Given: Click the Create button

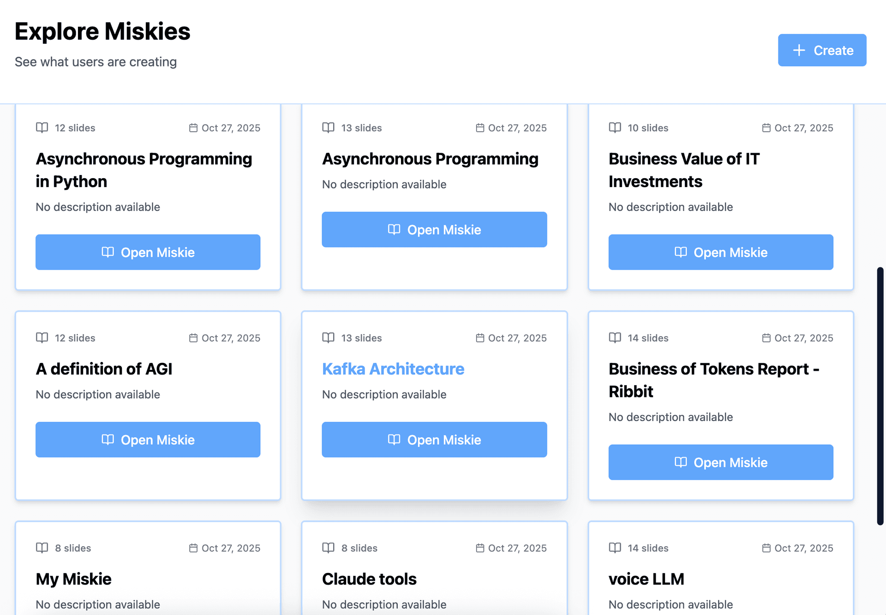Looking at the screenshot, I should (822, 50).
